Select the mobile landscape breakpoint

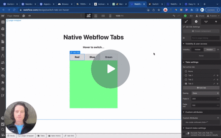[x=103, y=16]
